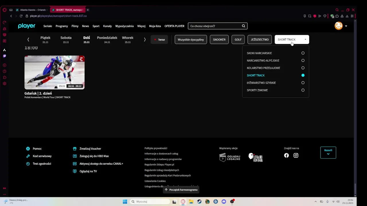Image resolution: width=367 pixels, height=206 pixels.
Task: Open the Player Facebook page icon
Action: (x=286, y=155)
